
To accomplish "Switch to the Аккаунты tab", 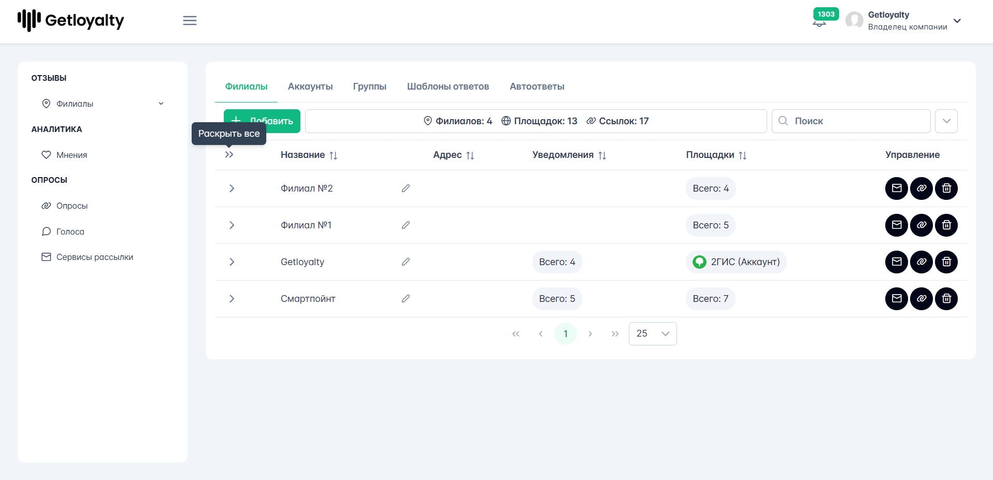I will pyautogui.click(x=310, y=86).
